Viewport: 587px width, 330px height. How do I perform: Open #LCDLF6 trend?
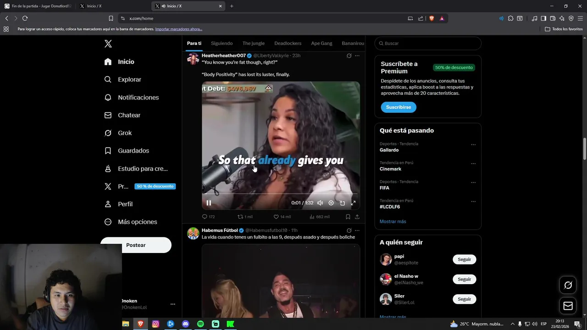click(x=390, y=207)
